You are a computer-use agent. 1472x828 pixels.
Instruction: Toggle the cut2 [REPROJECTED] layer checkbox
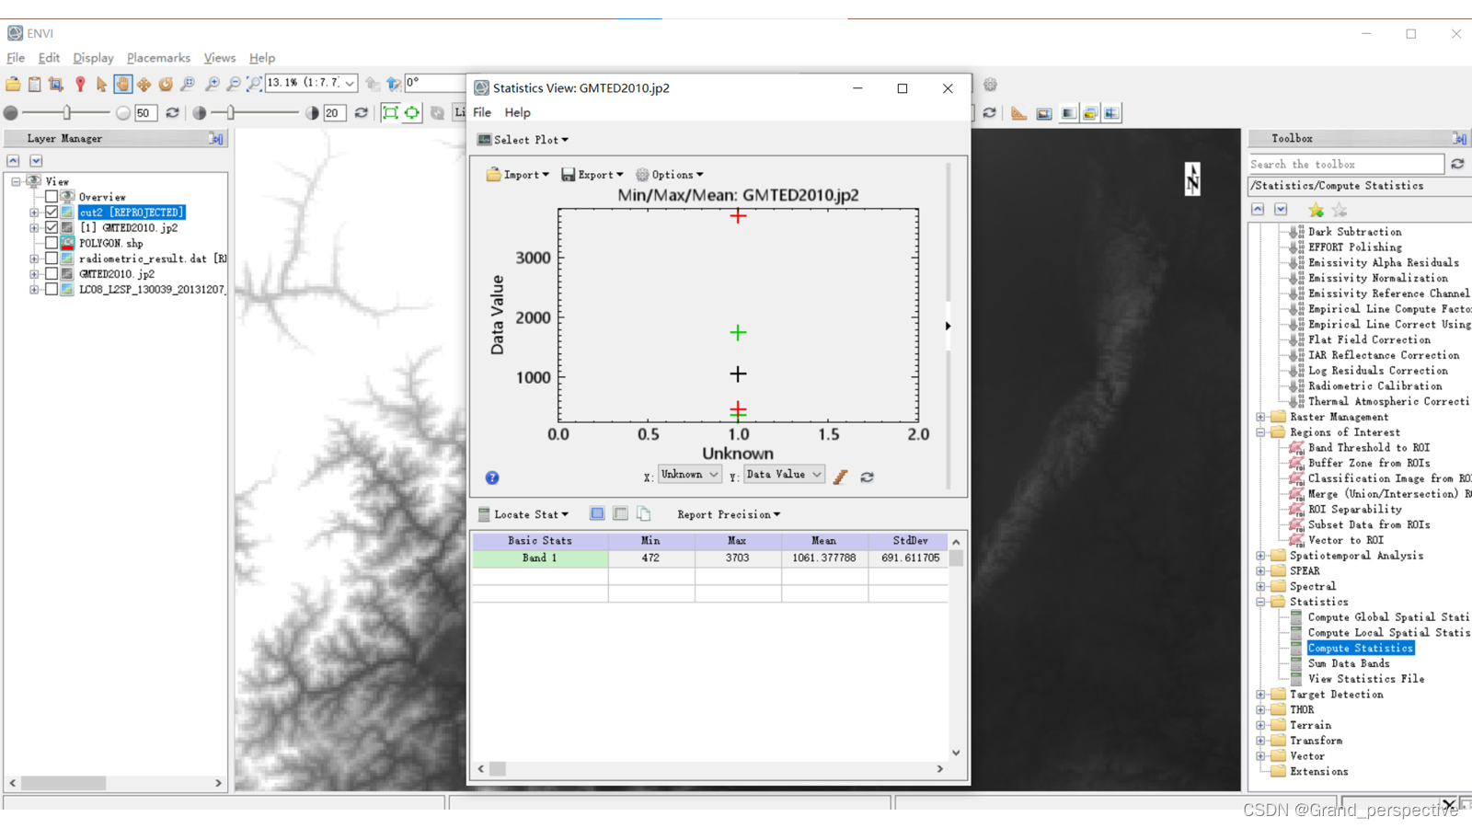pyautogui.click(x=52, y=212)
